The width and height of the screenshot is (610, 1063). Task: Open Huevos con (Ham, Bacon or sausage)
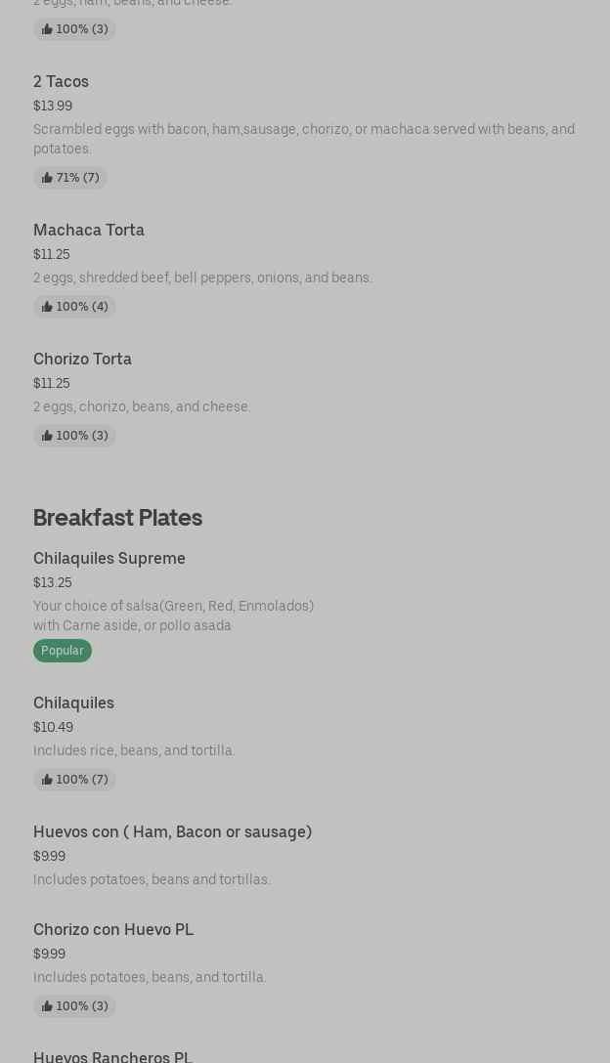[172, 831]
